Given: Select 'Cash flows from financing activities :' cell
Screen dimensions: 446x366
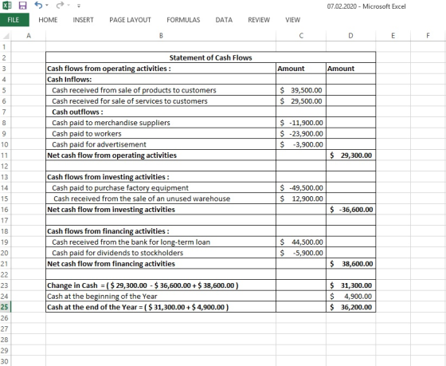Looking at the screenshot, I should pyautogui.click(x=161, y=231).
